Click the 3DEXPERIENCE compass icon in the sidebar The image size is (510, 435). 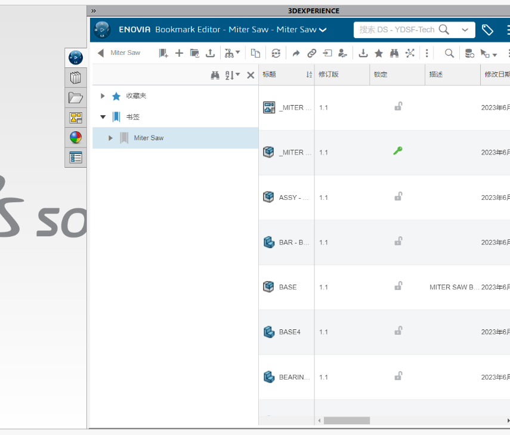point(75,58)
